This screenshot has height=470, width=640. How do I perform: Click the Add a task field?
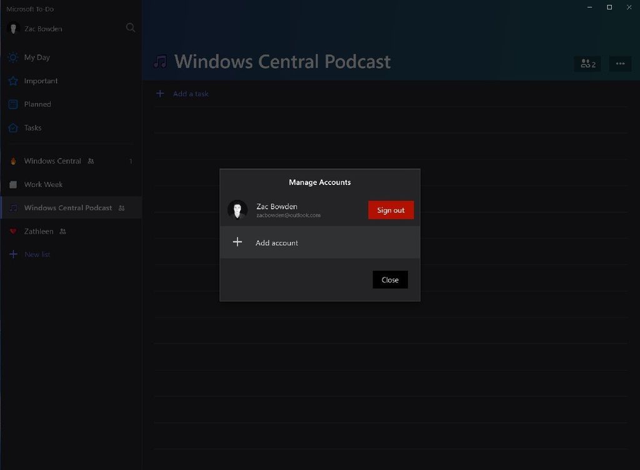pos(190,93)
